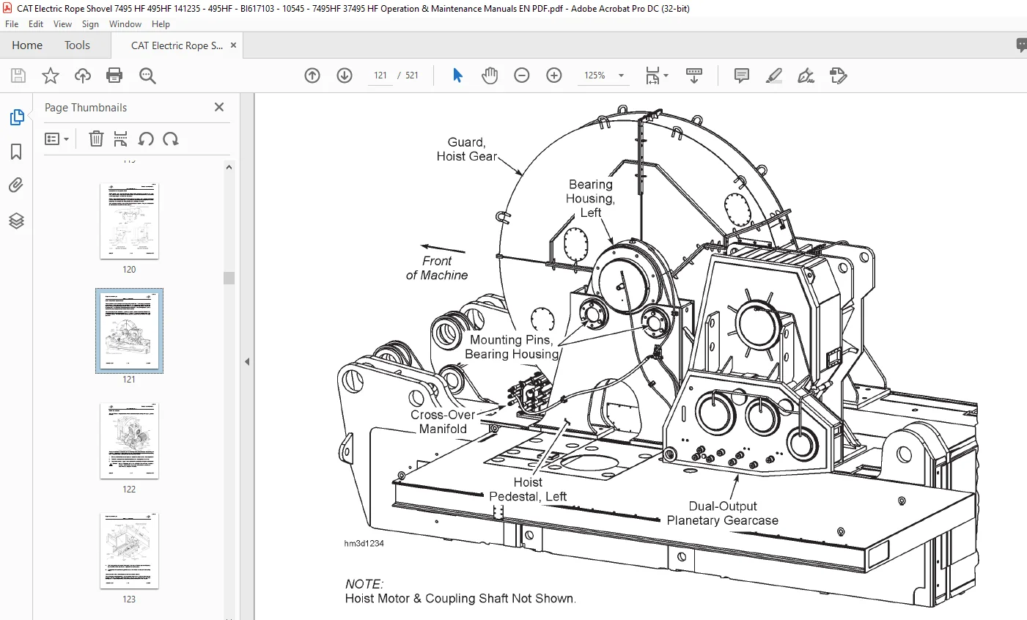This screenshot has height=620, width=1027.
Task: Rotate page counterclockwise
Action: (x=146, y=139)
